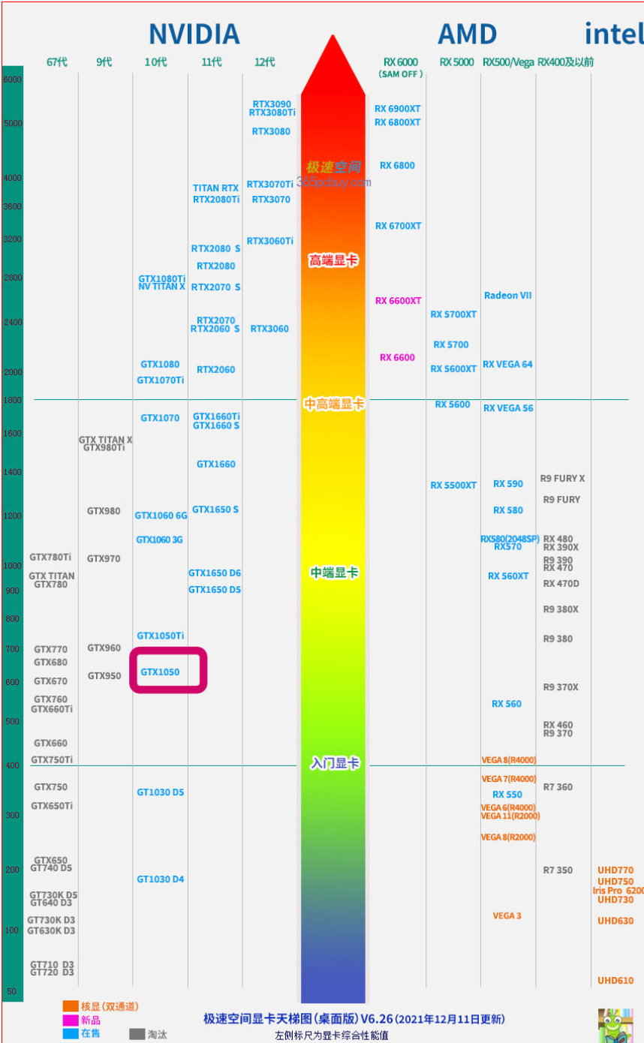This screenshot has height=1043, width=644.
Task: Click the 67代 column header
Action: pos(57,62)
